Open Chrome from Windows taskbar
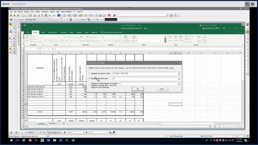258x145 pixels. tap(30, 141)
